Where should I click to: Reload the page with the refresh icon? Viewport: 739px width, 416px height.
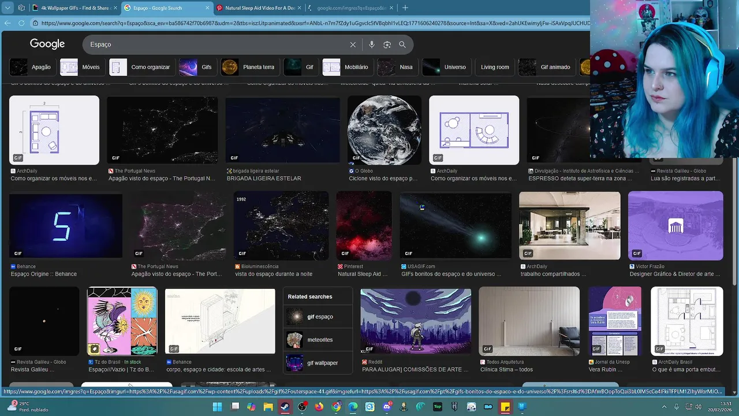tap(21, 23)
